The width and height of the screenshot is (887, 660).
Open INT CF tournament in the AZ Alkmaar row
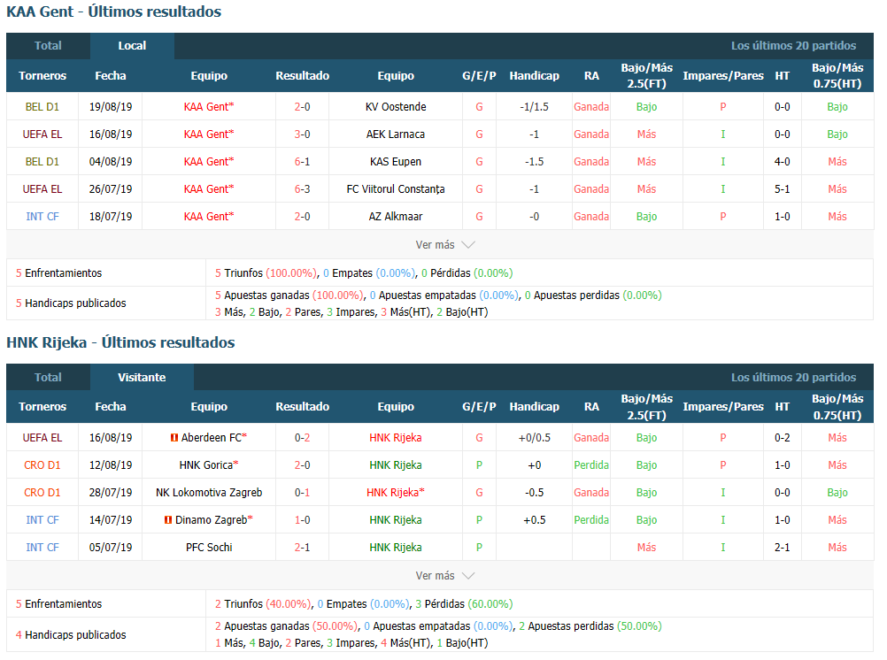coord(42,217)
